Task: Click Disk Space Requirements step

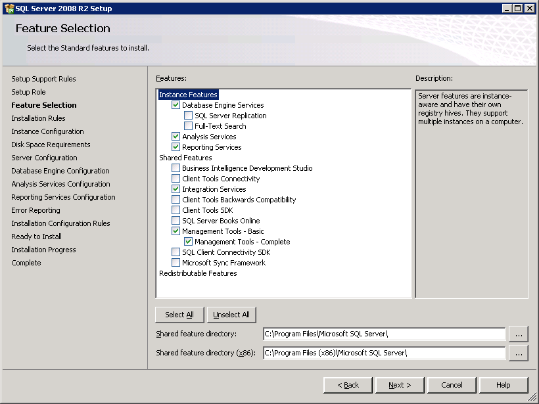Action: point(51,145)
